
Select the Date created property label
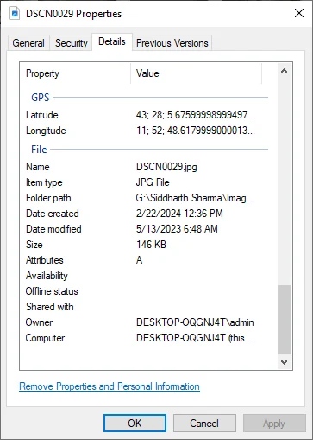tap(53, 214)
